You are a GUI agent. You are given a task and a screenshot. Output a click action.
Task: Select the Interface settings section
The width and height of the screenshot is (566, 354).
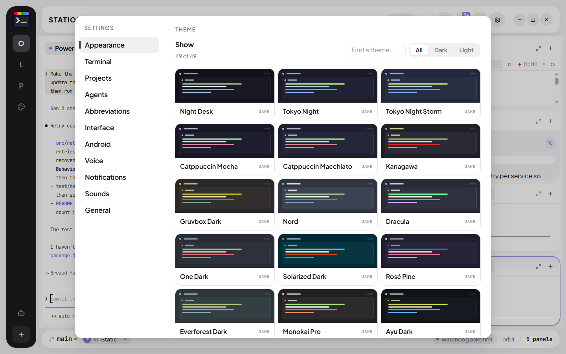(x=119, y=128)
